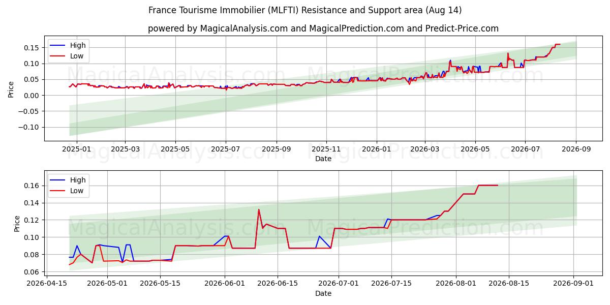Click the 2026-04-15 tick label on bottom chart

tap(46, 284)
